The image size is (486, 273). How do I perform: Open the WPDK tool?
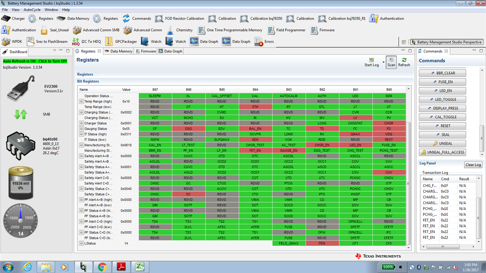click(x=12, y=41)
